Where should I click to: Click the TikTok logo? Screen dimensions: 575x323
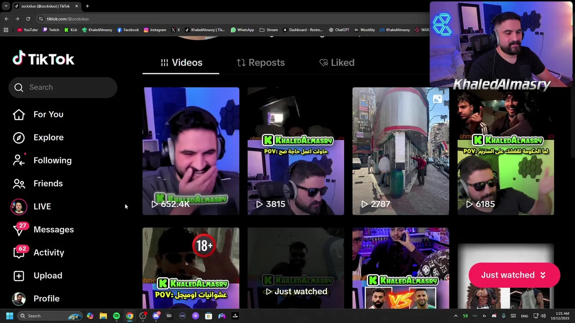pyautogui.click(x=44, y=59)
